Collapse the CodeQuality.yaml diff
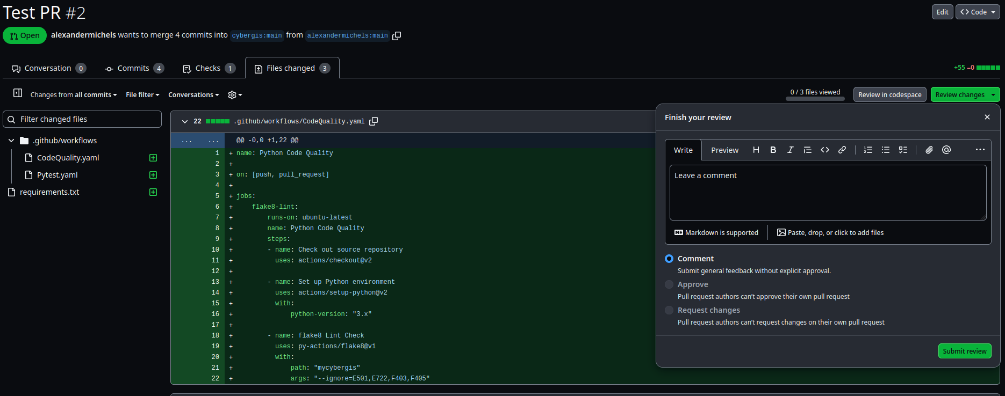This screenshot has height=396, width=1005. [185, 121]
